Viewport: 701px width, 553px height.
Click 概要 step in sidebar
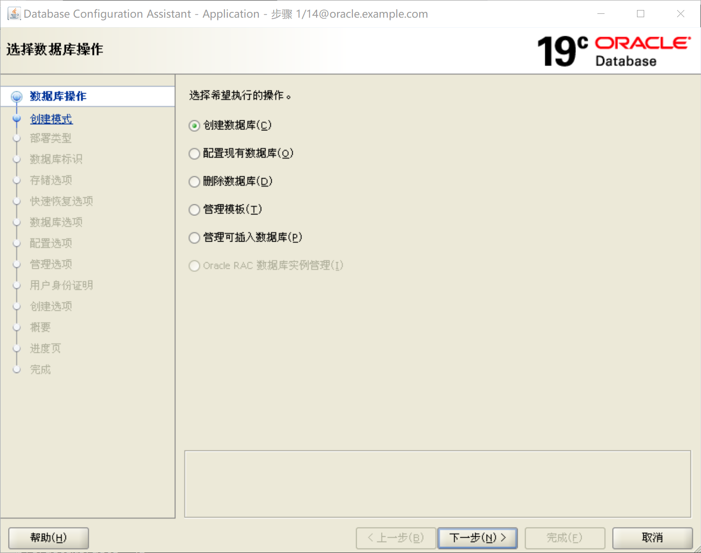point(40,327)
